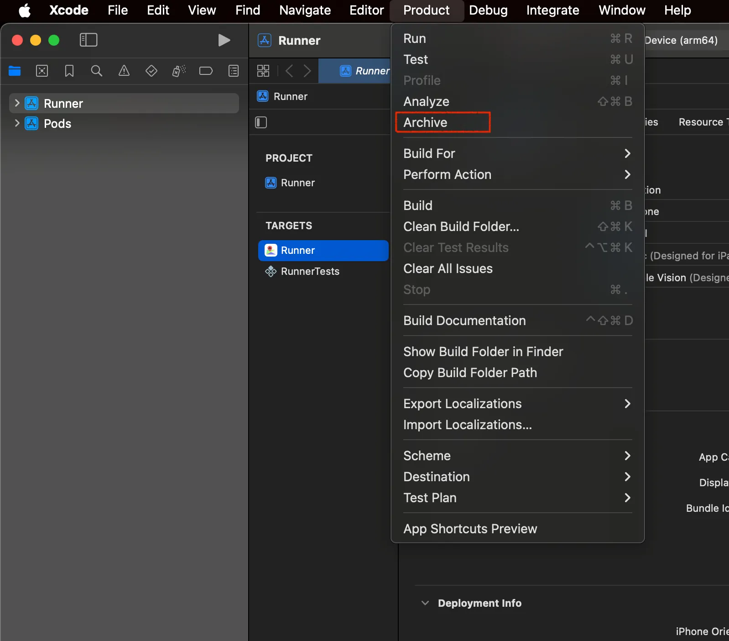Screen dimensions: 729x641
Task: Open the Bookmark navigator
Action: (x=69, y=71)
